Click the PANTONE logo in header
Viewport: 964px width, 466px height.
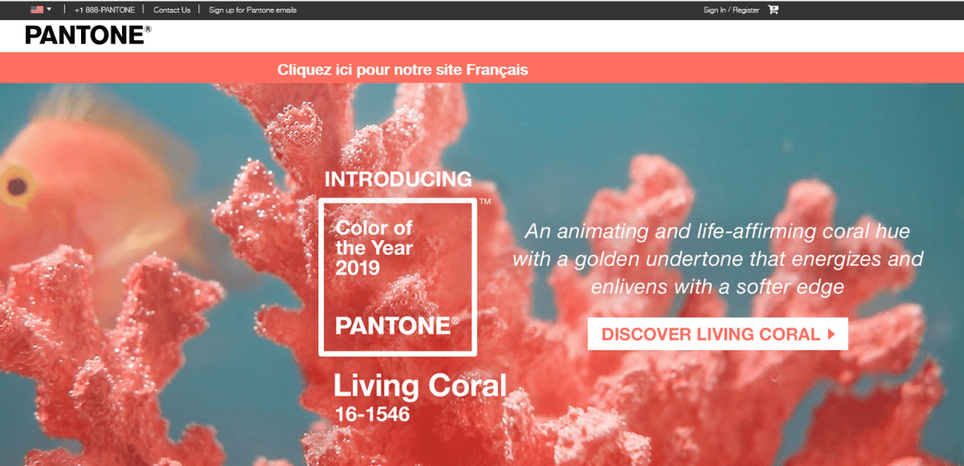click(x=88, y=35)
